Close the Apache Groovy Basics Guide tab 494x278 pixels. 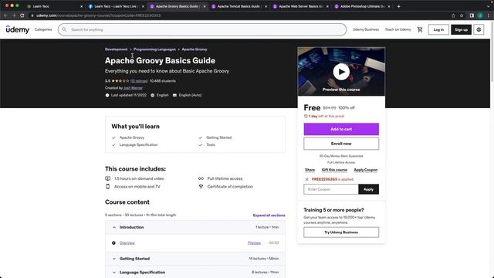click(x=204, y=6)
